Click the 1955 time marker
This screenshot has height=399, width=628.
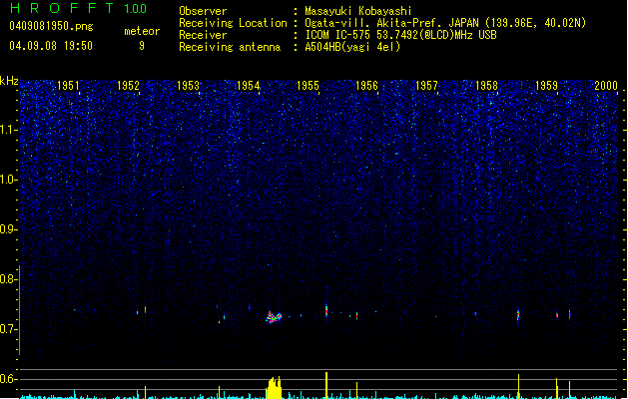click(308, 86)
